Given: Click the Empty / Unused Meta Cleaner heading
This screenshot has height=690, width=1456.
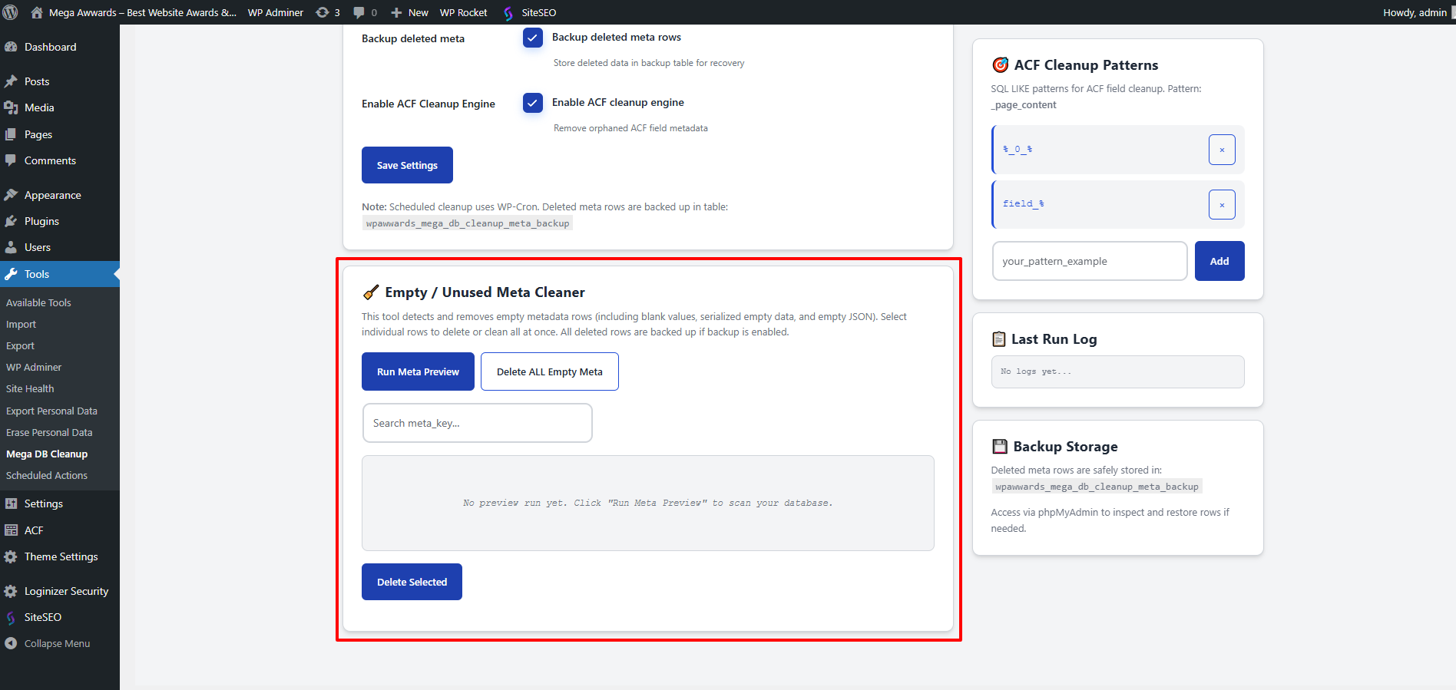Looking at the screenshot, I should 485,292.
